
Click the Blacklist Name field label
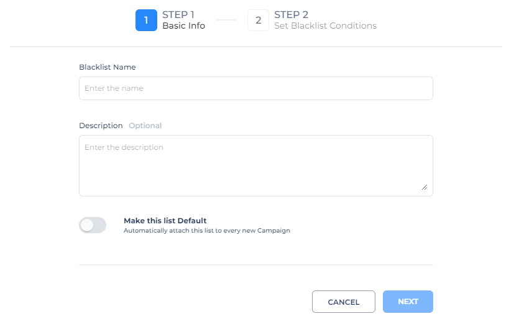pyautogui.click(x=107, y=67)
